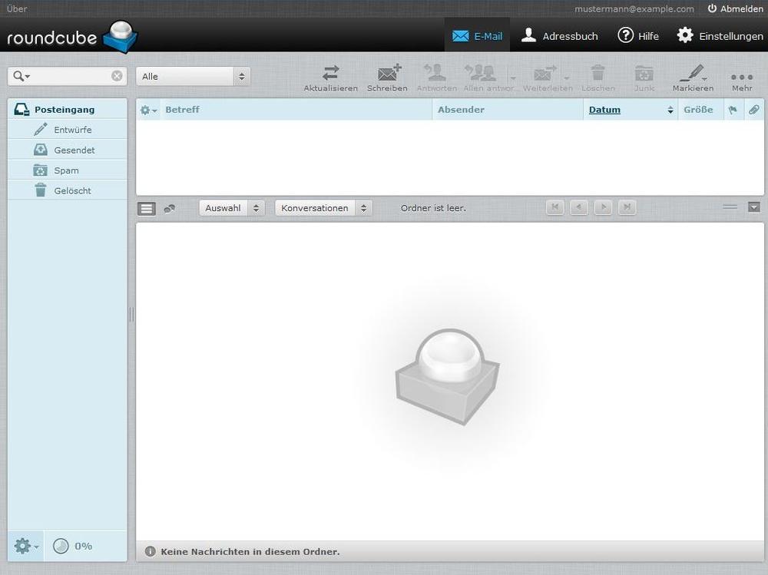Screen dimensions: 768x575
Task: Toggle the flag column header icon
Action: pyautogui.click(x=733, y=109)
